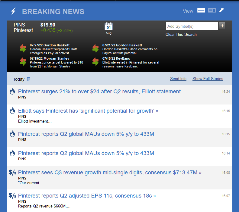
Task: Open the 16:14 Pinterest MAUs down 5% headline
Action: tap(86, 153)
